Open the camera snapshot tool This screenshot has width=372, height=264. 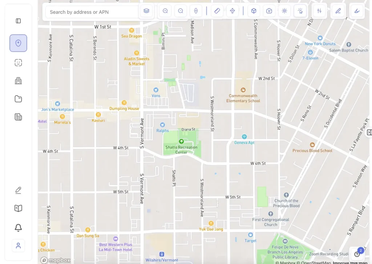click(269, 11)
